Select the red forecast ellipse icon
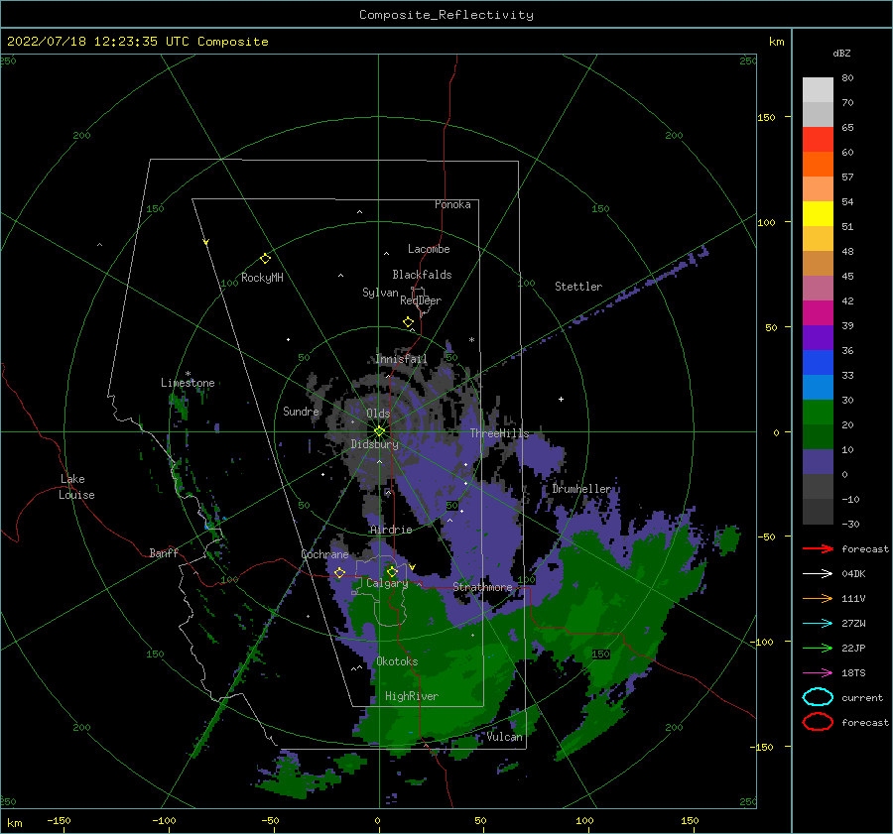893x834 pixels. point(818,722)
